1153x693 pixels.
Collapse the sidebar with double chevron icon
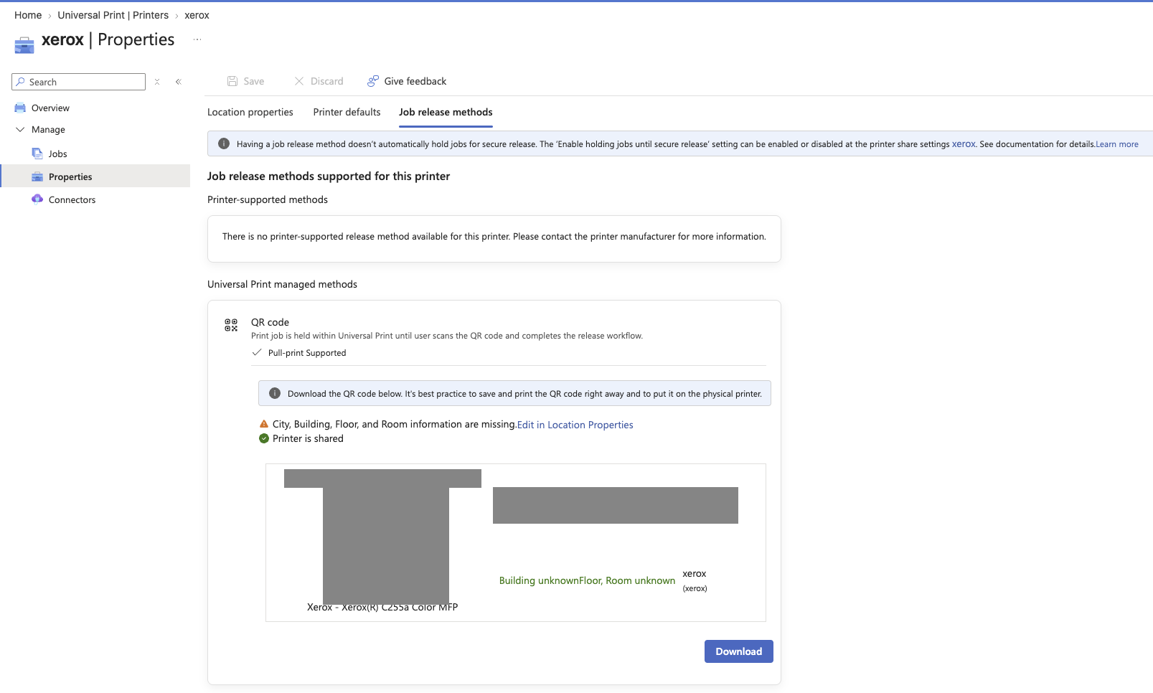pyautogui.click(x=179, y=82)
